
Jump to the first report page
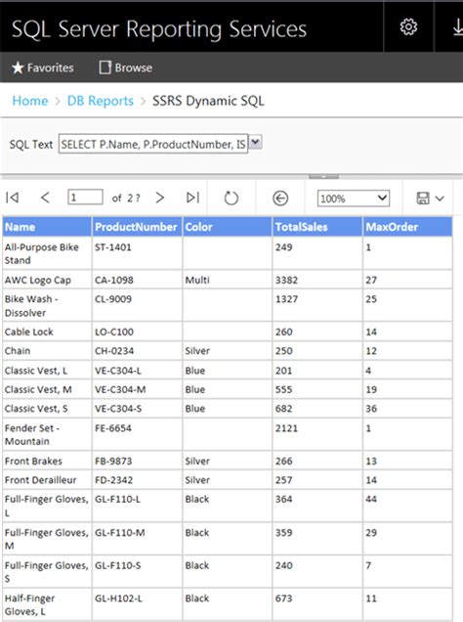point(13,198)
